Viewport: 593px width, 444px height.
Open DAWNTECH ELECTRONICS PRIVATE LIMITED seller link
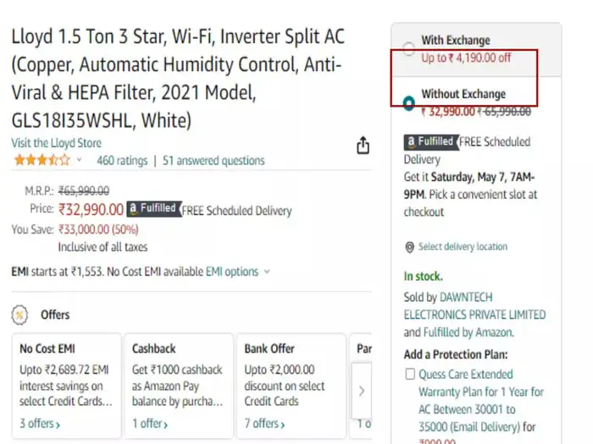pos(474,306)
